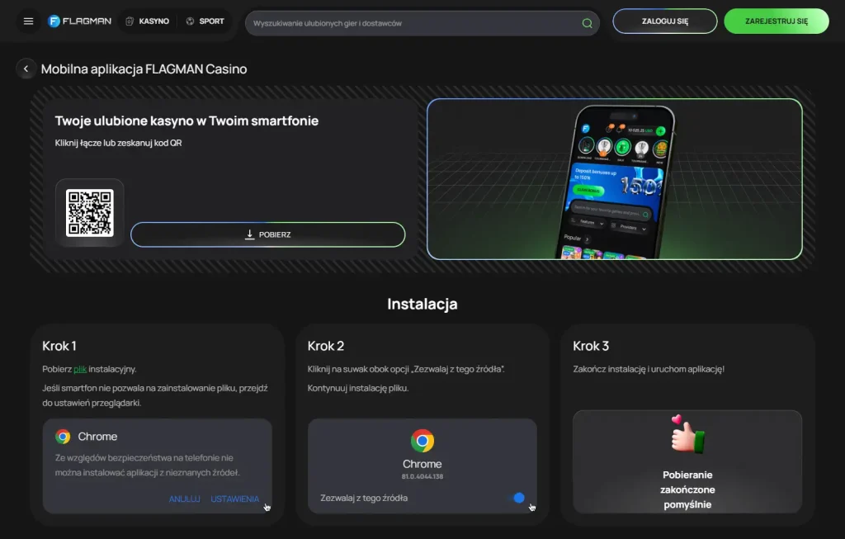
Task: Click the QR code image
Action: pyautogui.click(x=89, y=213)
